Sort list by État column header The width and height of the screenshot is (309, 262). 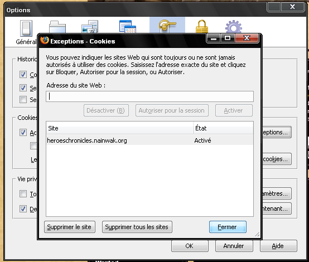tap(223, 128)
